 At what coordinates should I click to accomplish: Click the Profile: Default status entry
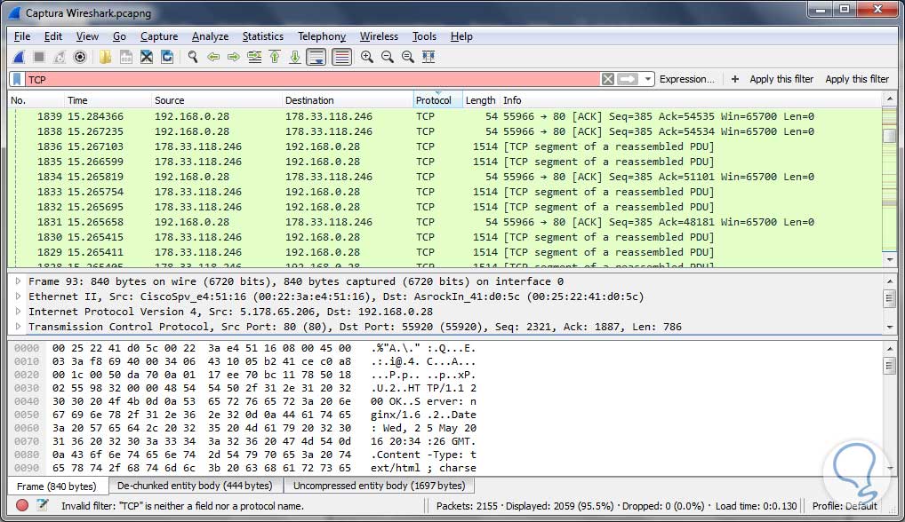pos(845,506)
